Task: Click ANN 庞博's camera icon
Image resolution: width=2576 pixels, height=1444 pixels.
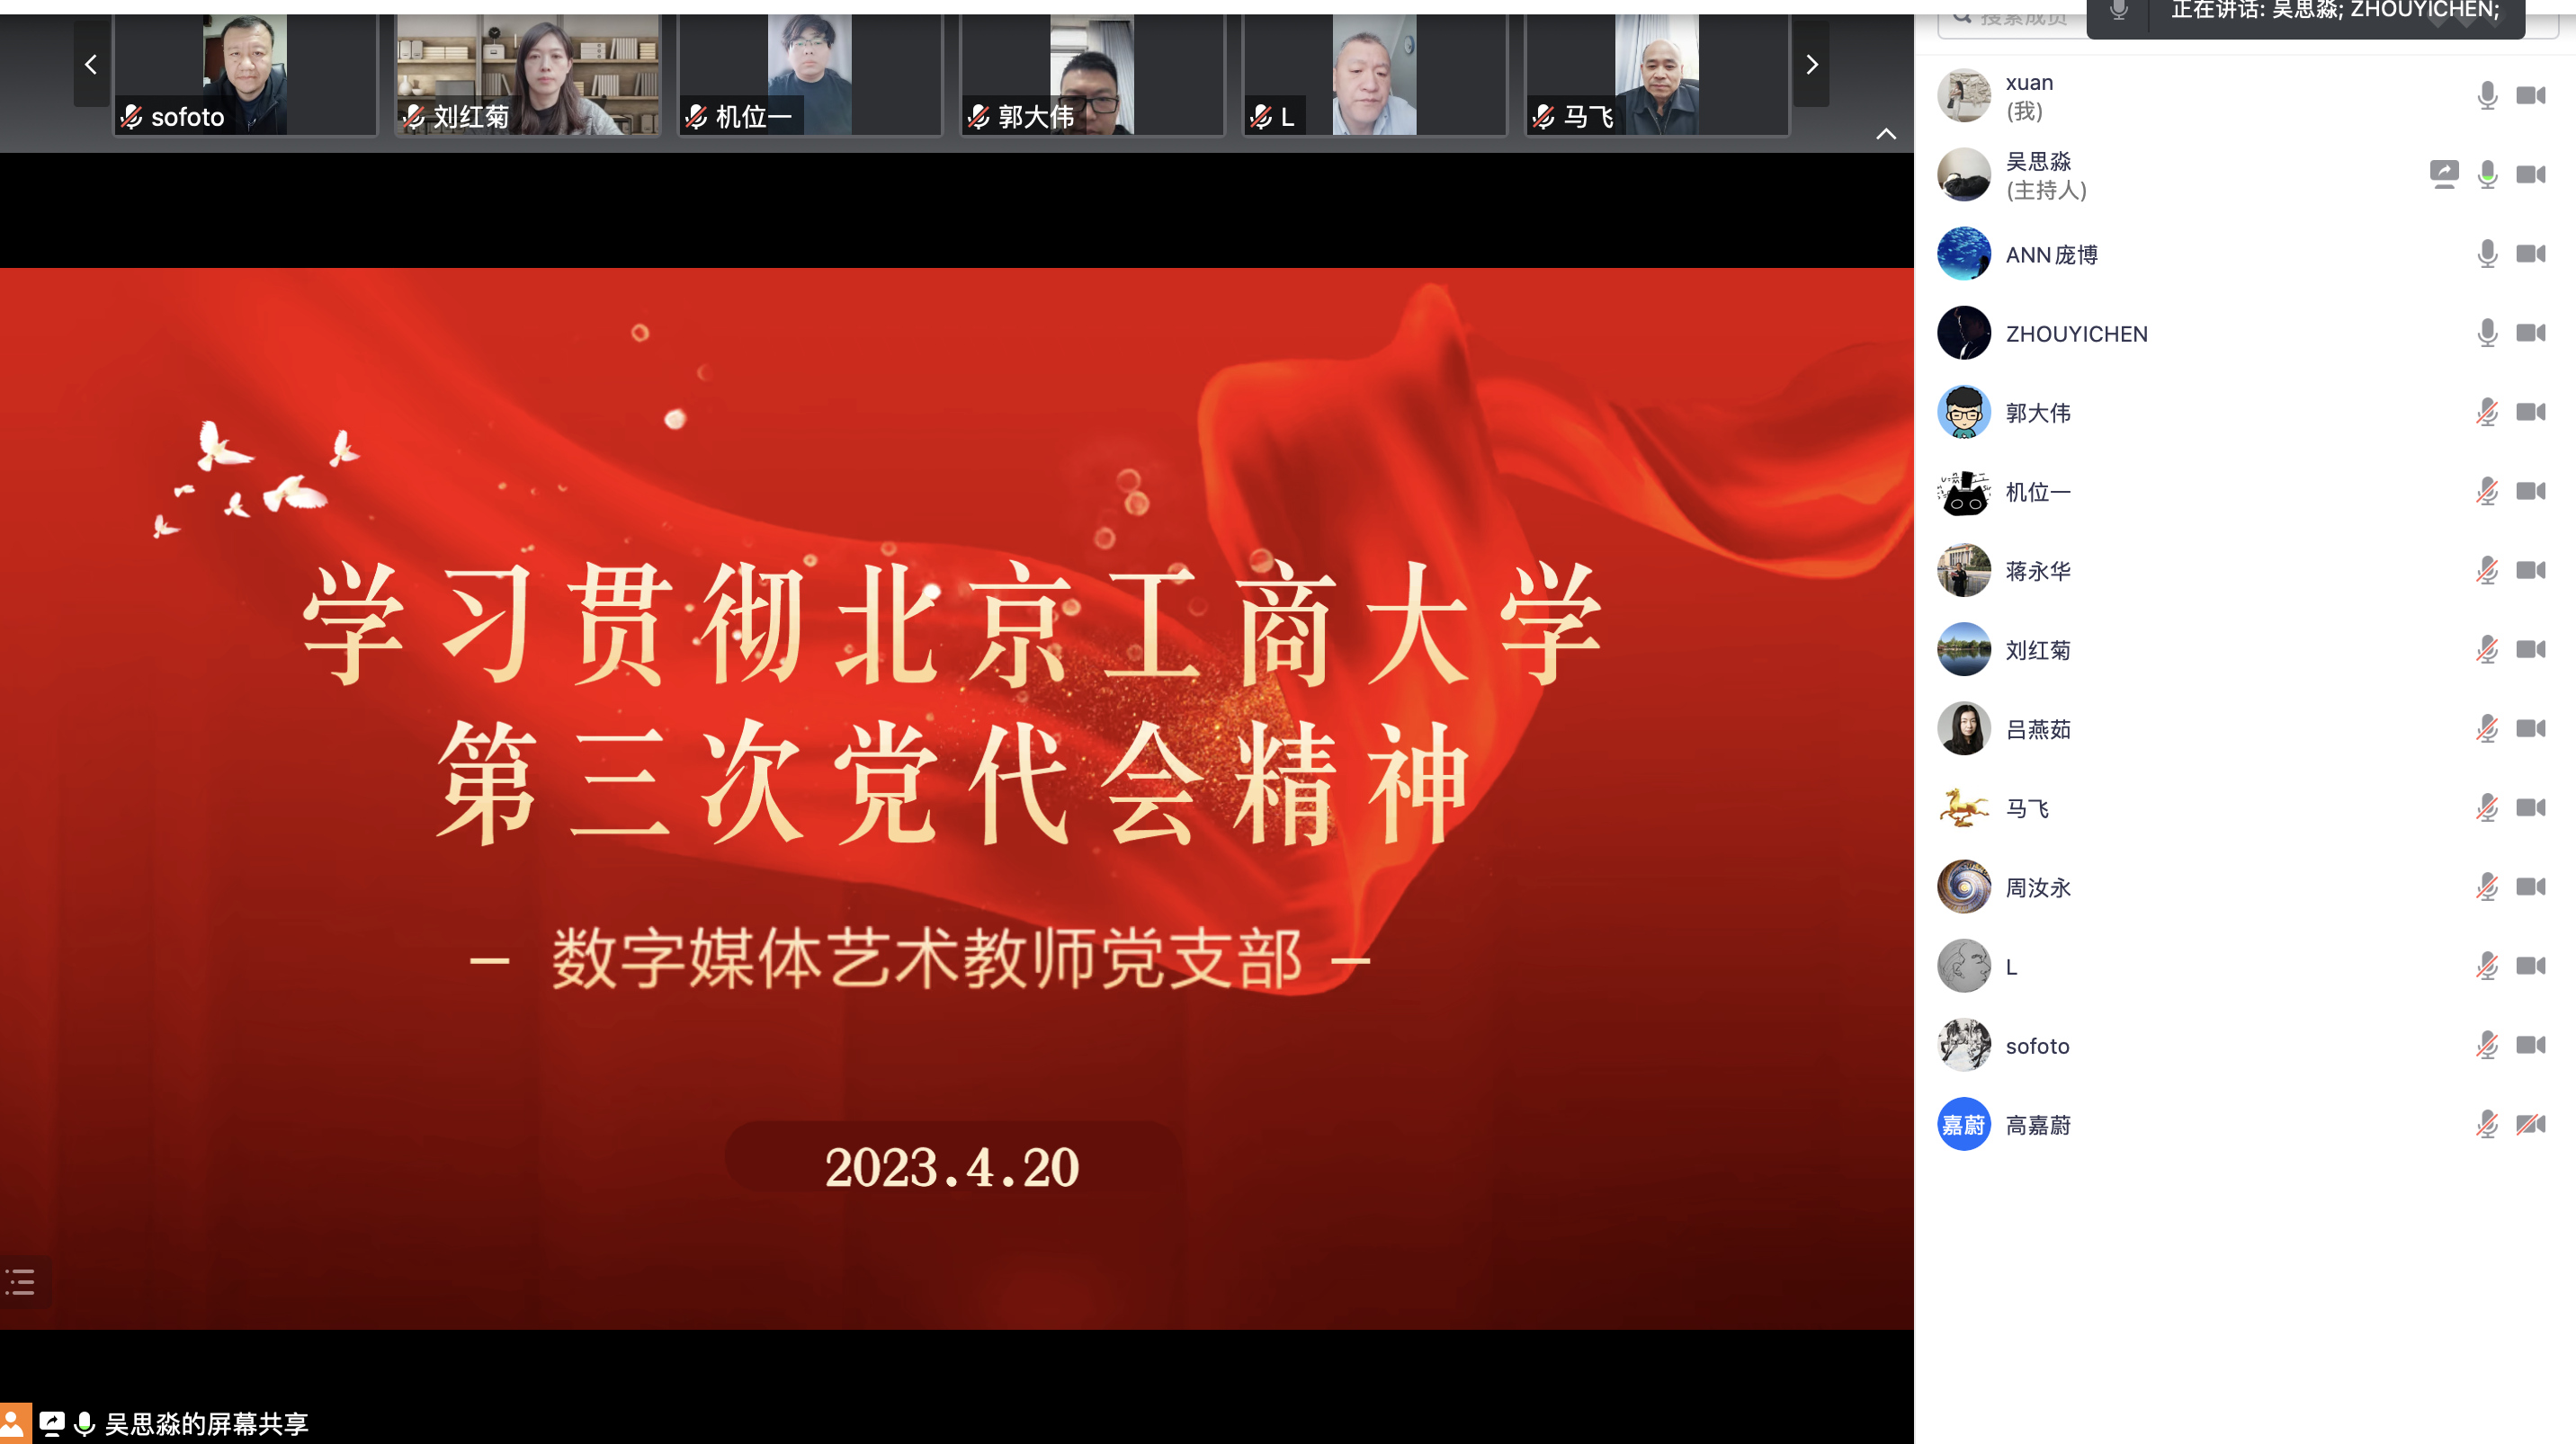Action: 2531,254
